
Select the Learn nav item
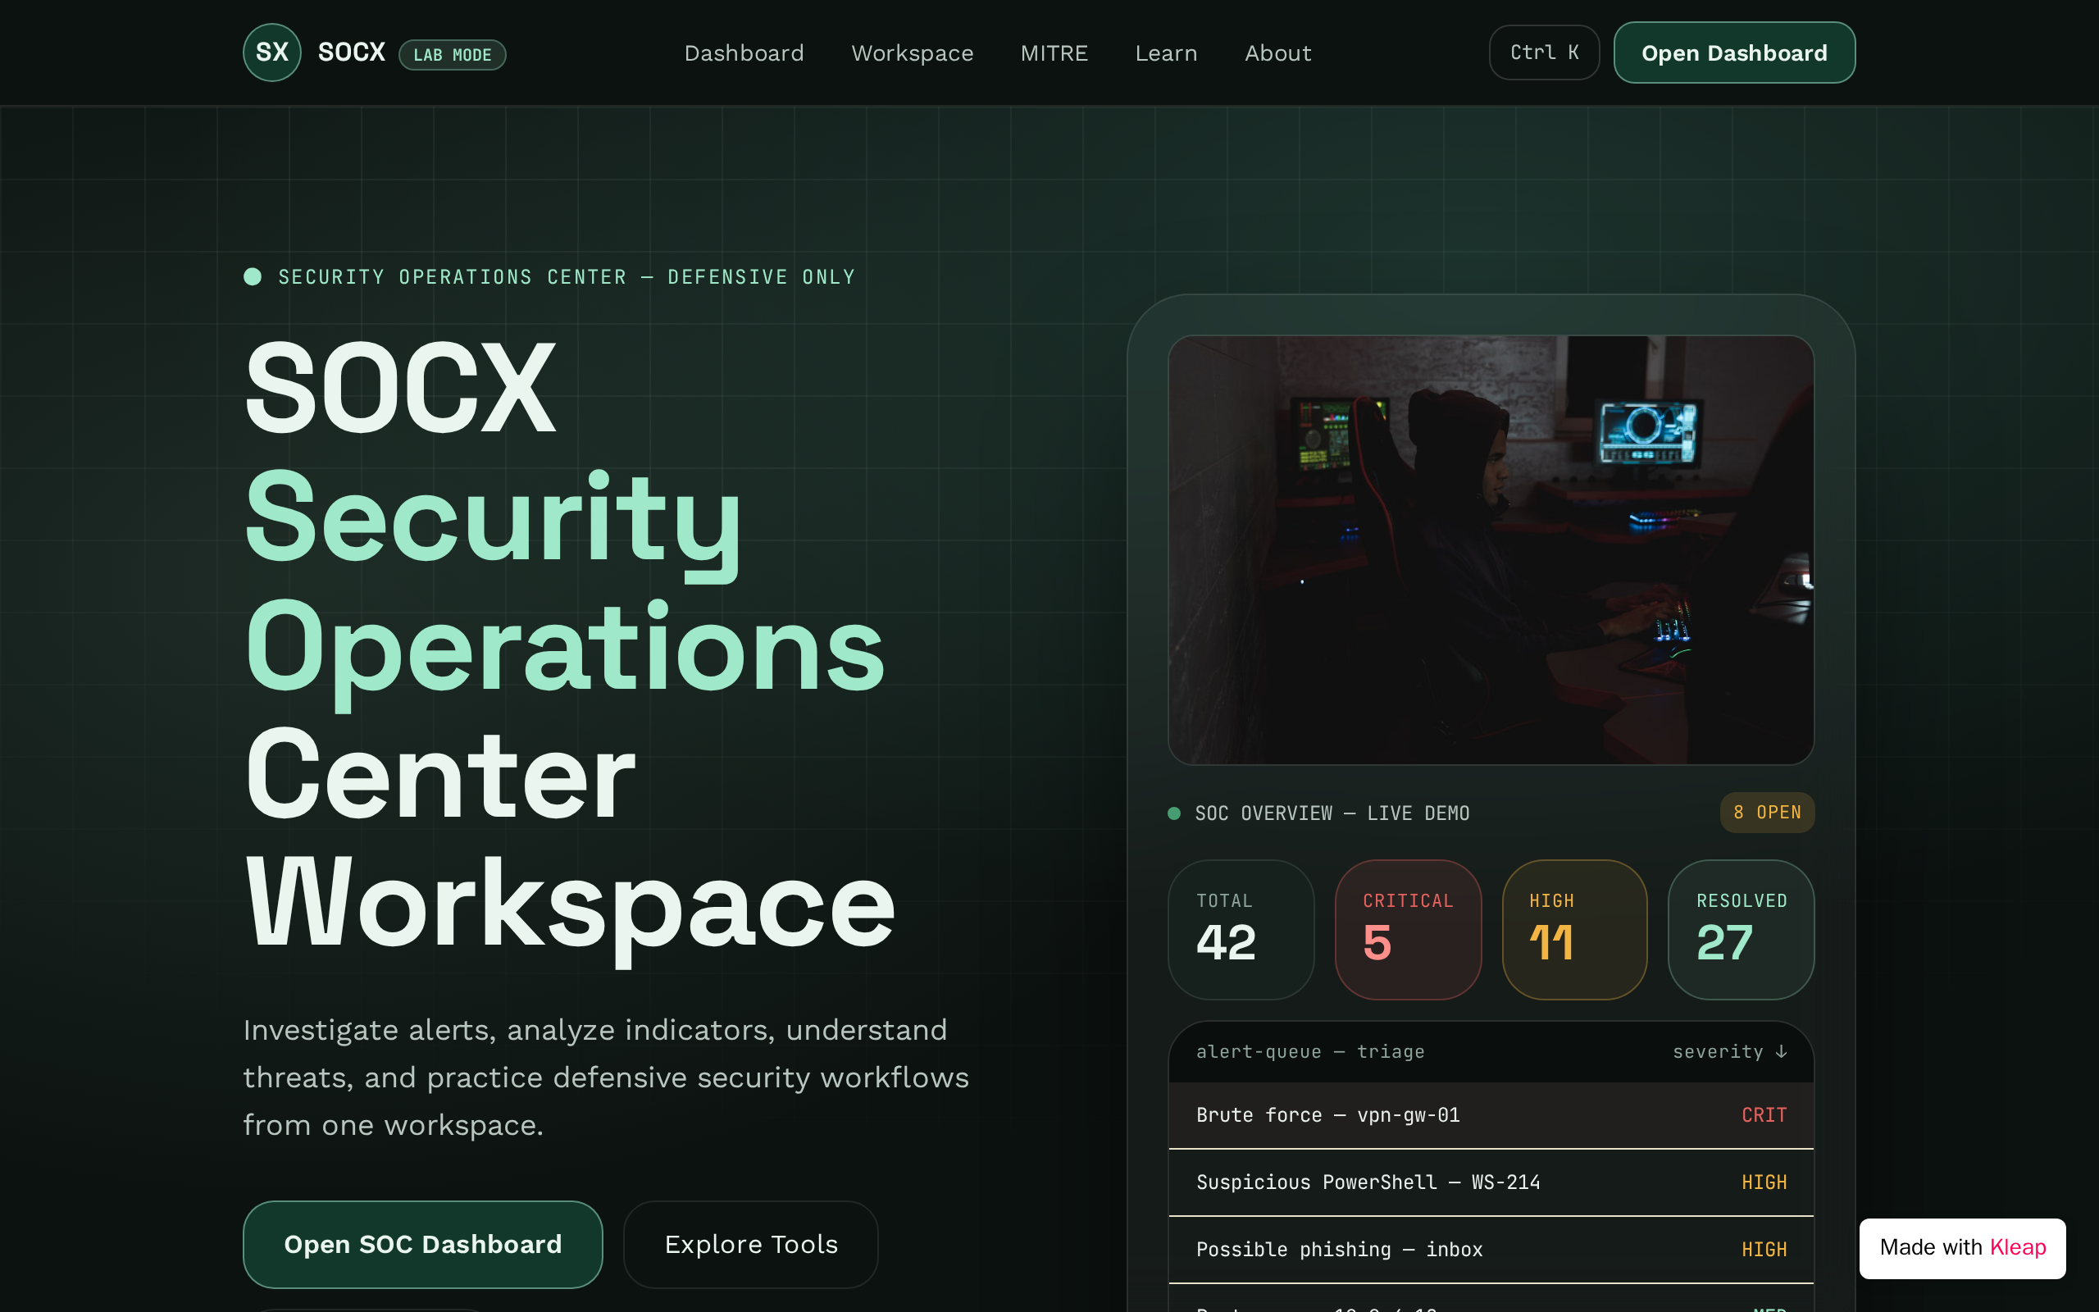point(1166,53)
